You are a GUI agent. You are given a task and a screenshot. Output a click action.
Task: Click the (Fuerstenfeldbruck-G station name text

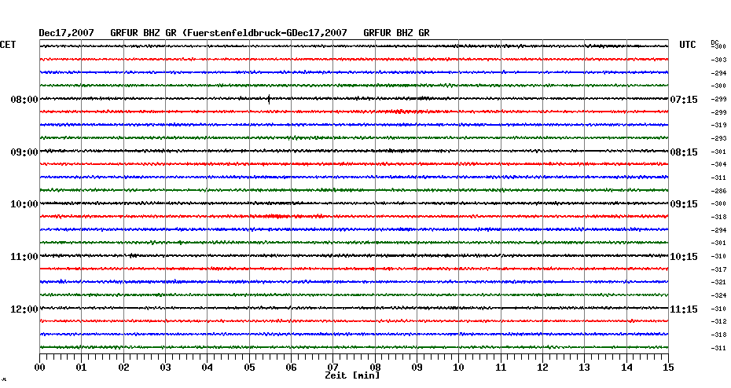tap(239, 33)
